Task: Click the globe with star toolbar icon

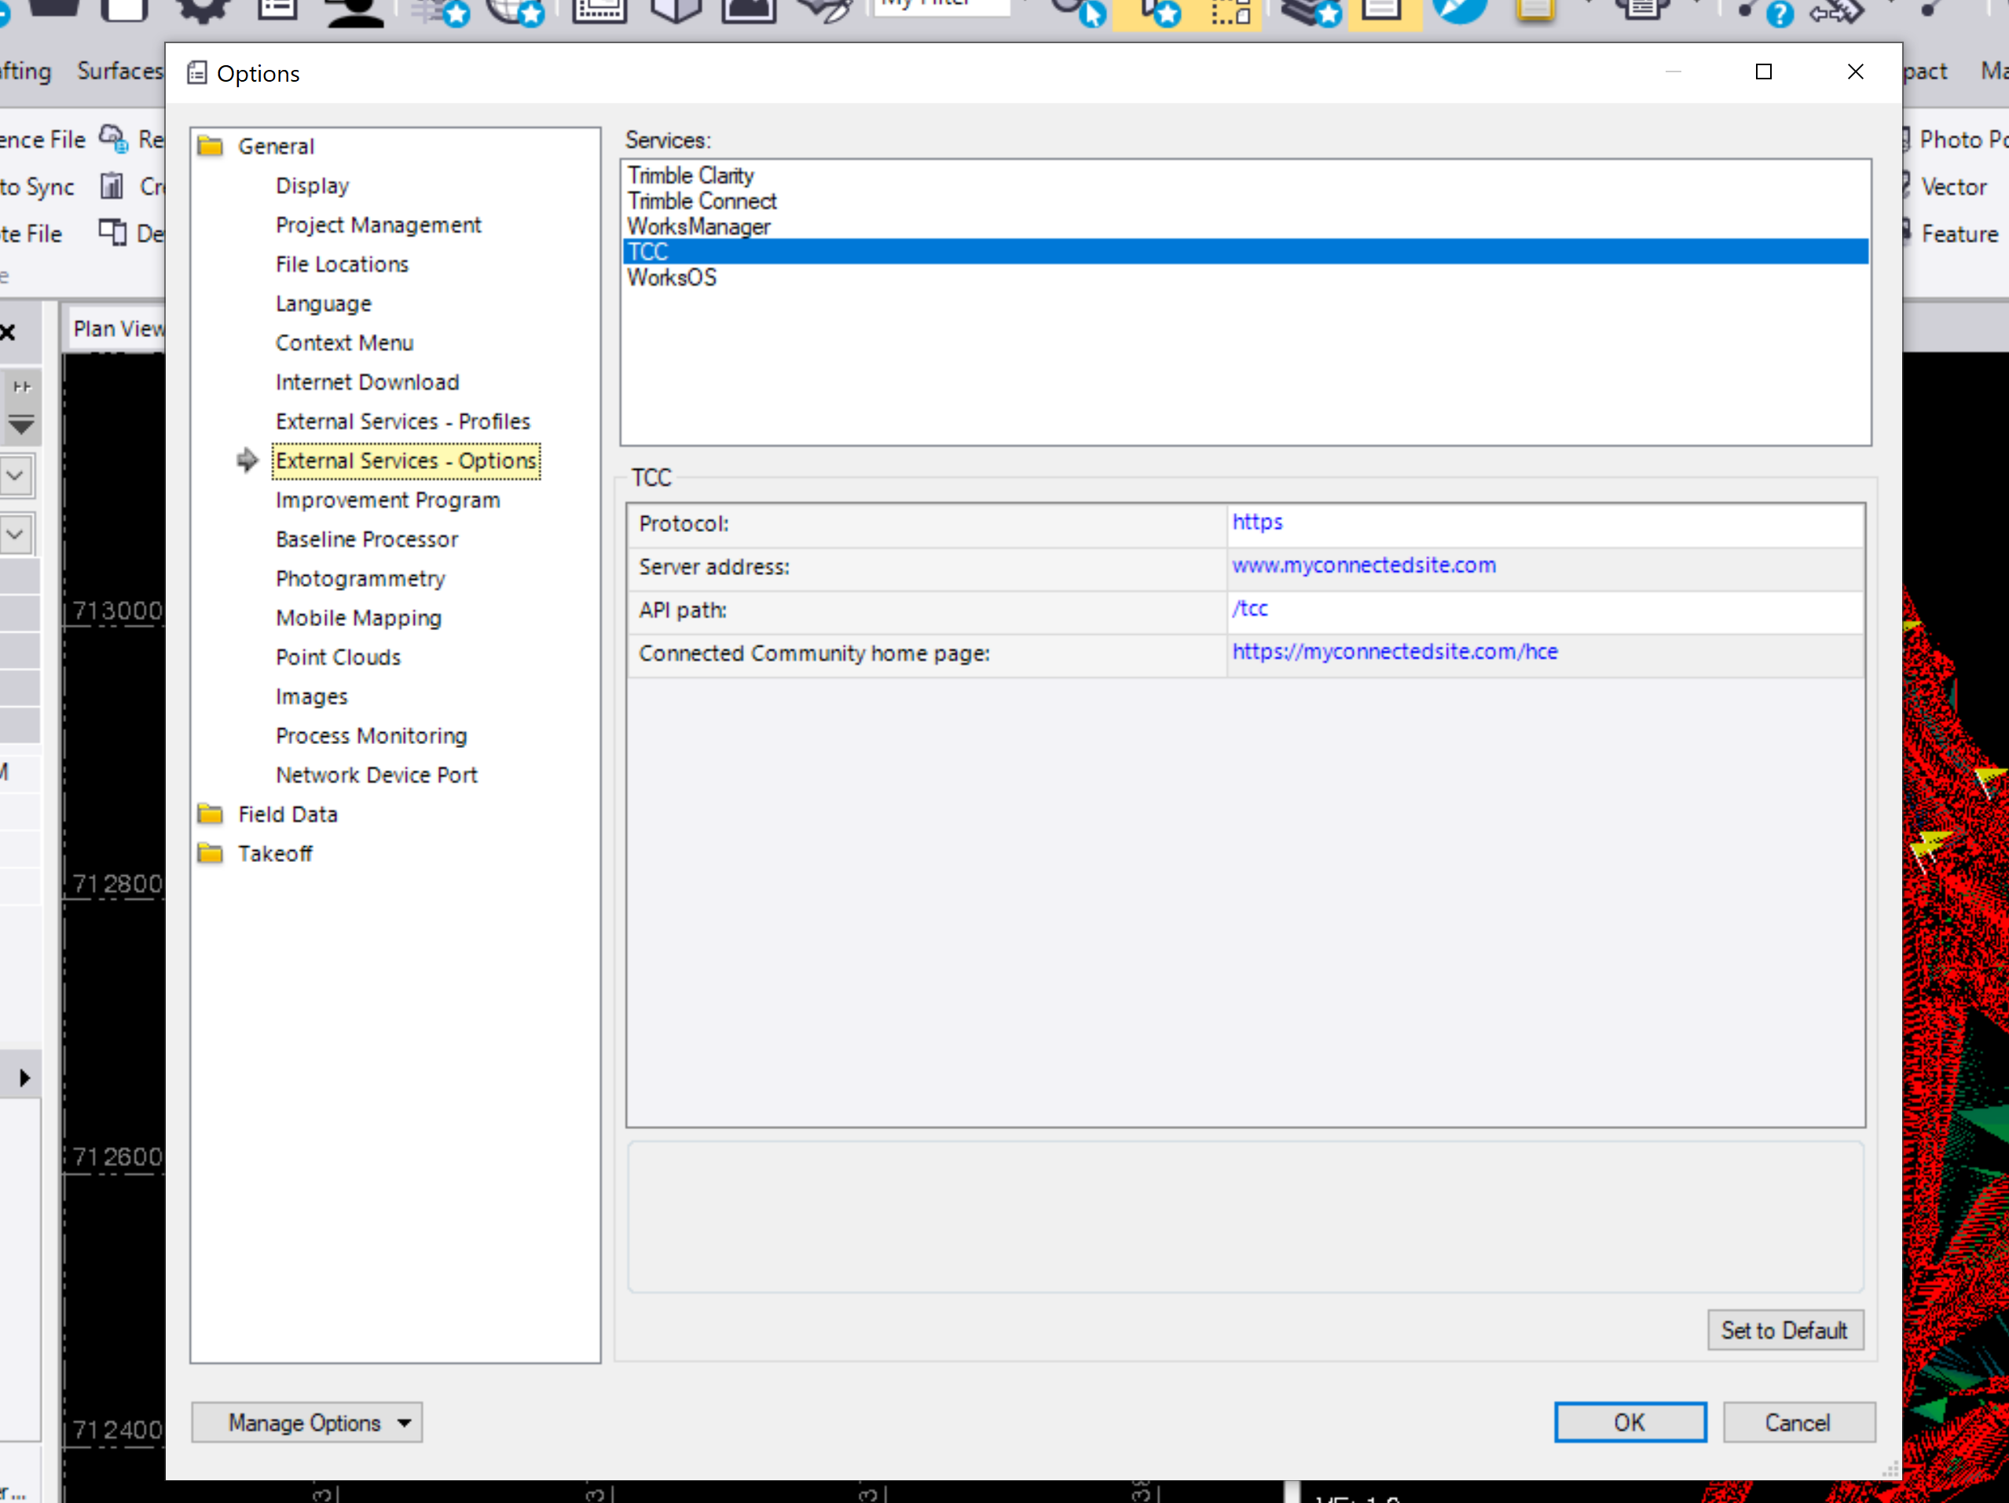Action: pyautogui.click(x=514, y=11)
